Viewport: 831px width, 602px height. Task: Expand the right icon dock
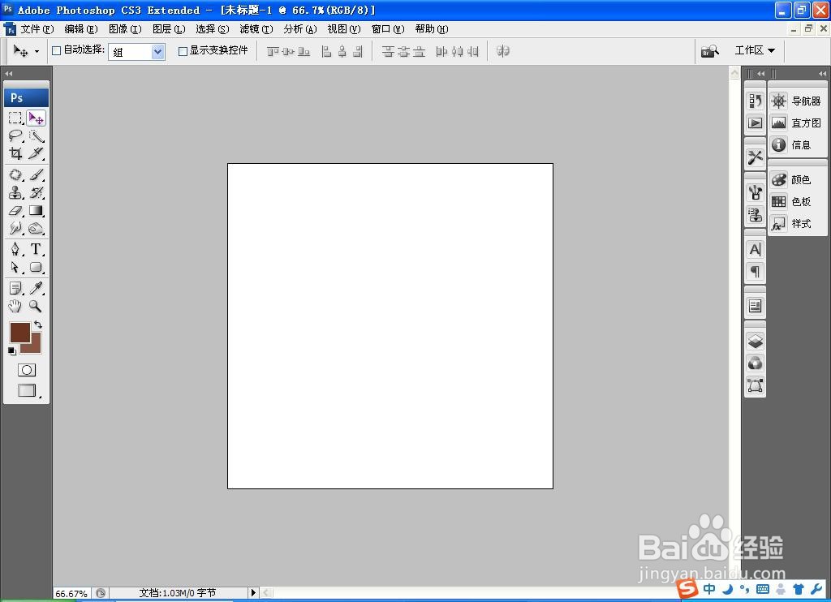click(761, 74)
